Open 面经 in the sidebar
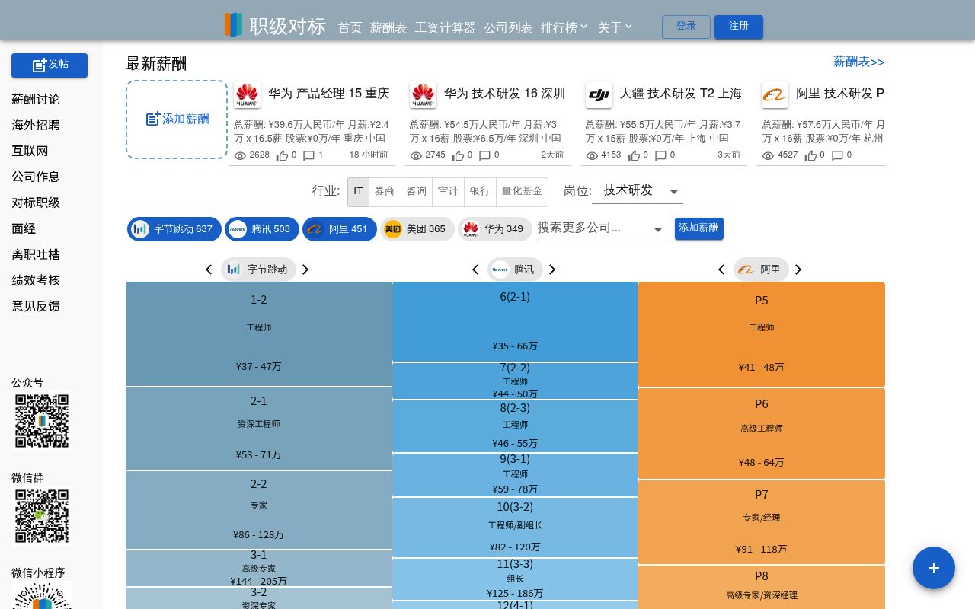 [x=24, y=228]
